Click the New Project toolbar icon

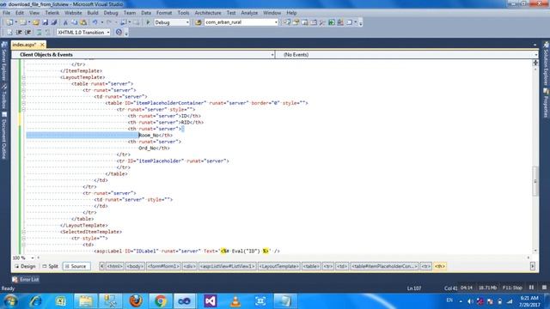point(9,22)
